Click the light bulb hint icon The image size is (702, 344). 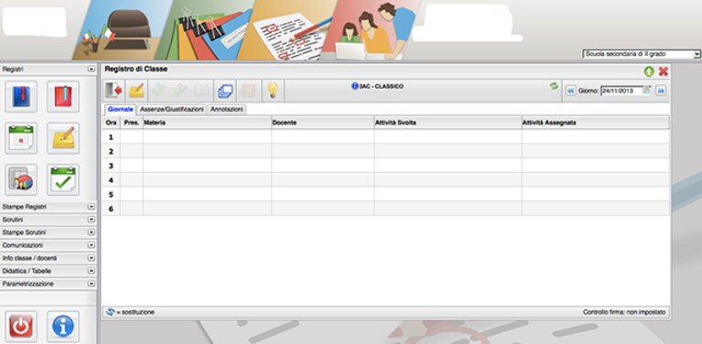(x=273, y=91)
